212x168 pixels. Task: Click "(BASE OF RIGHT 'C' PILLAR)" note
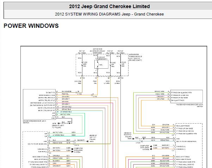pyautogui.click(x=127, y=135)
